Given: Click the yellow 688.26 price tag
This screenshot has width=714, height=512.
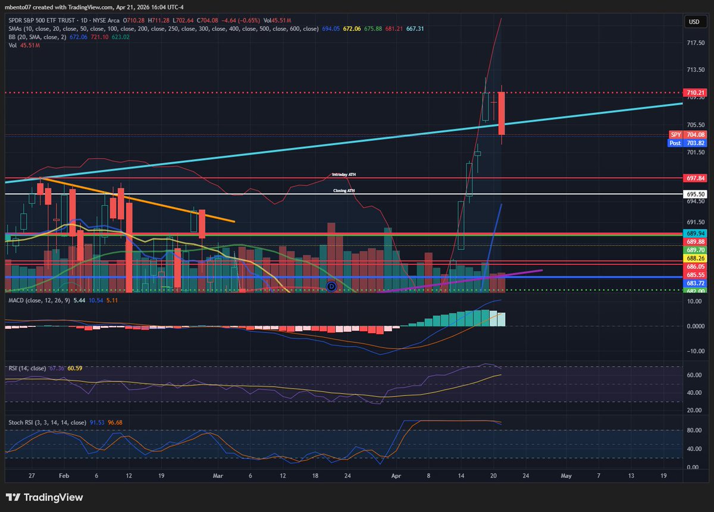Looking at the screenshot, I should coord(696,259).
